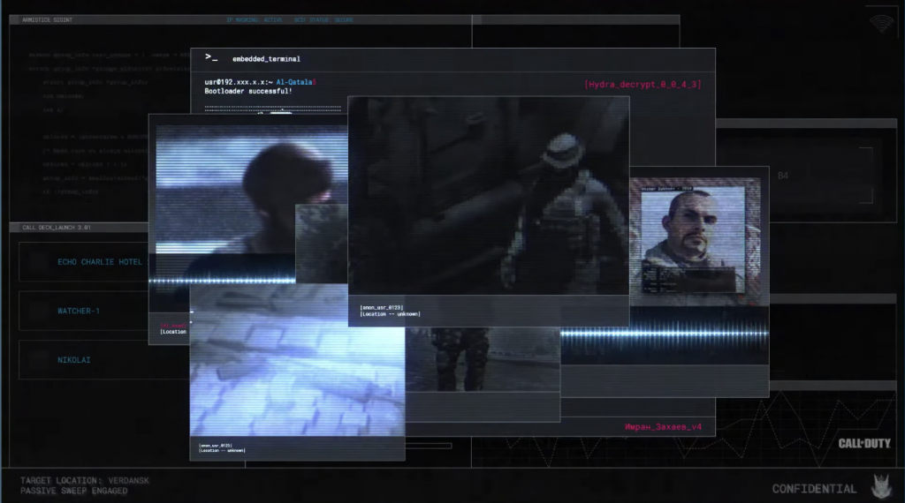Click the bootloader progress bar in terminal
The image size is (905, 503).
tap(274, 110)
